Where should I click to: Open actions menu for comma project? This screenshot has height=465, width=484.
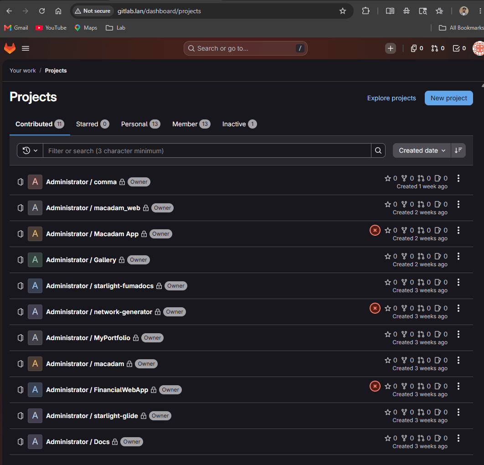[x=458, y=178]
